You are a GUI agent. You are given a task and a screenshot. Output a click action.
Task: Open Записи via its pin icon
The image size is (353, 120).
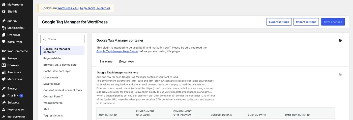(4, 21)
